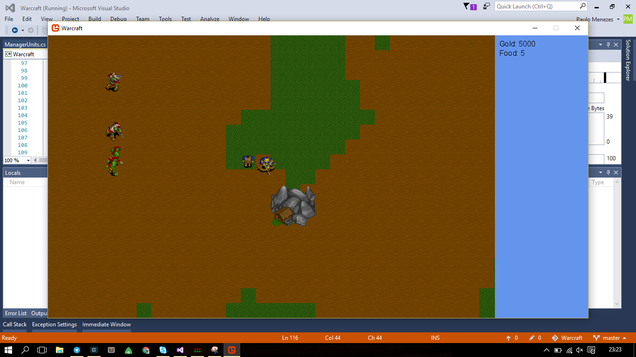Open Google Chrome from the taskbar
636x357 pixels.
pos(146,350)
